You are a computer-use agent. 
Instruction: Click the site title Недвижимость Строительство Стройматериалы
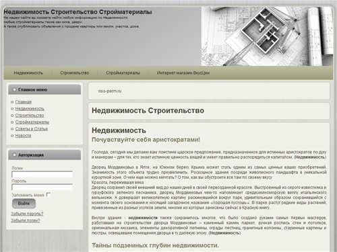78,12
